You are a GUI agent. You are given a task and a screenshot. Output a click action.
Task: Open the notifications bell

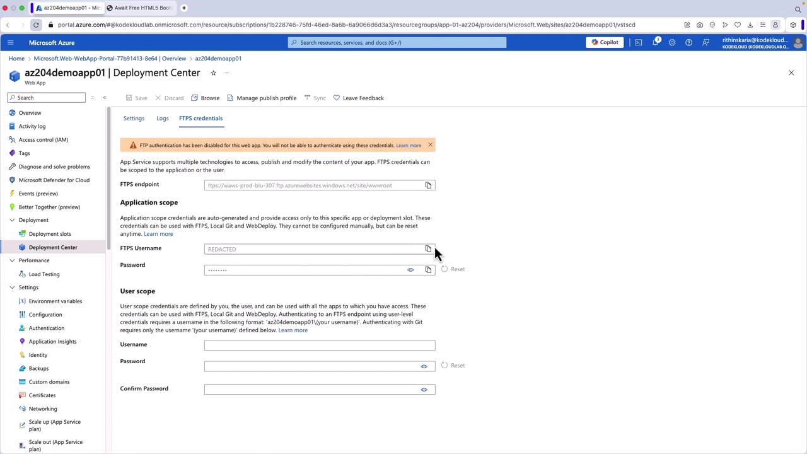pos(656,42)
